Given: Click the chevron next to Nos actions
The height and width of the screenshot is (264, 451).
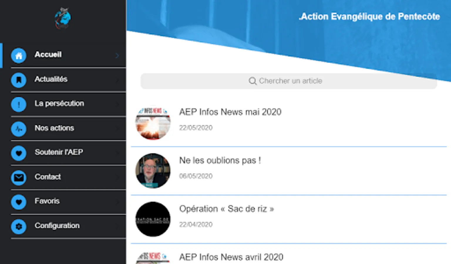Looking at the screenshot, I should [117, 128].
